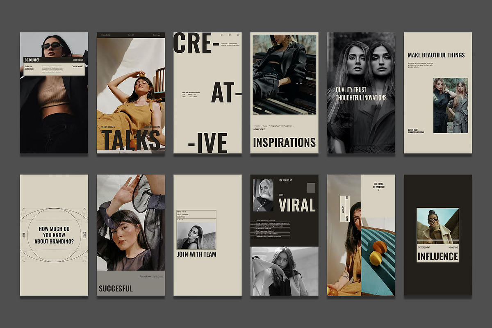Click the SUCCESFUL headline
The width and height of the screenshot is (492, 328).
click(116, 289)
